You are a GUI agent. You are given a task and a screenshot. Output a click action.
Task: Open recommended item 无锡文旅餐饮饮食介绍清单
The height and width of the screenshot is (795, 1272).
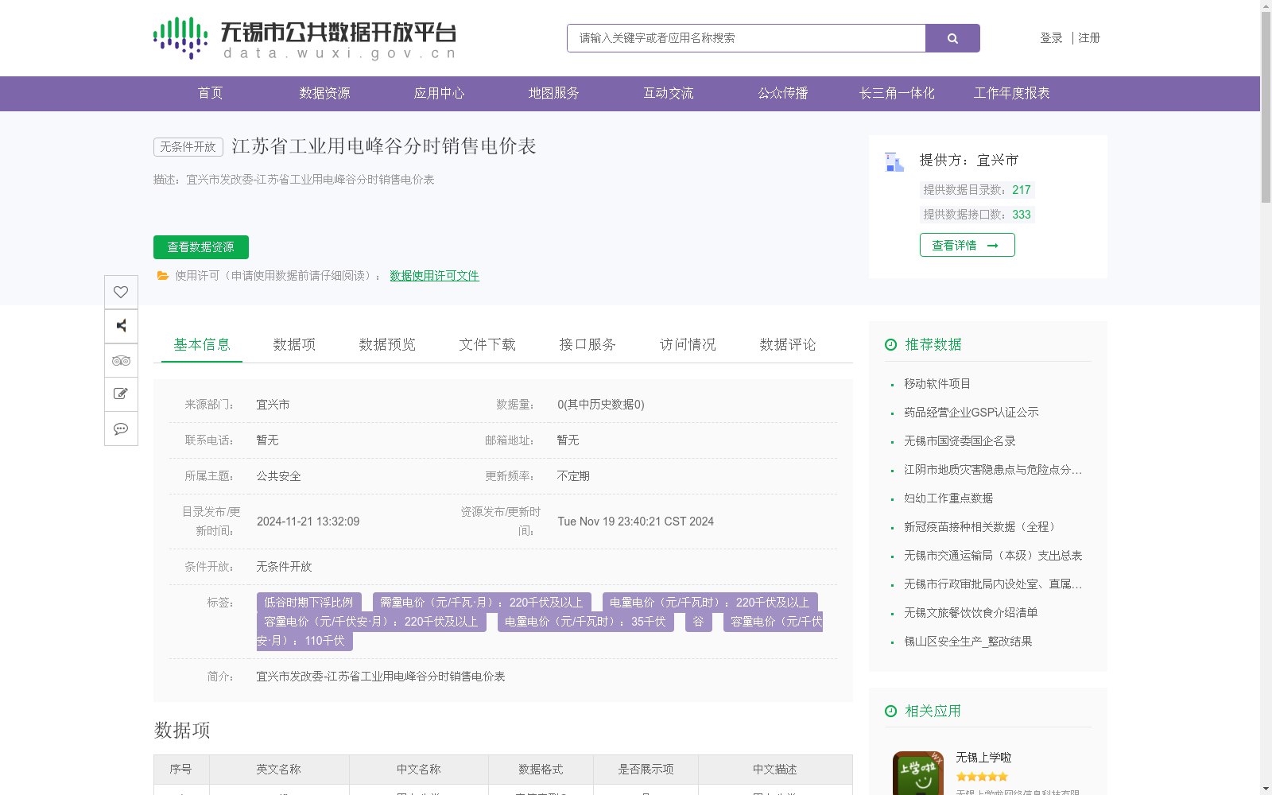coord(971,612)
